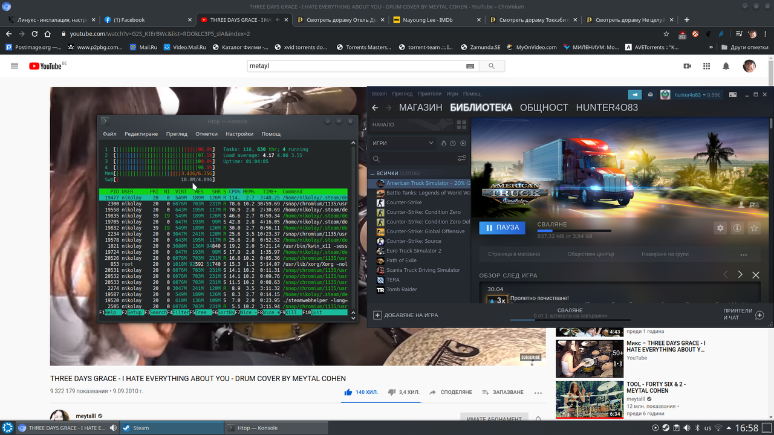The image size is (774, 435).
Task: Click ЗАПАЗВАНЕ save button under video
Action: click(x=502, y=392)
